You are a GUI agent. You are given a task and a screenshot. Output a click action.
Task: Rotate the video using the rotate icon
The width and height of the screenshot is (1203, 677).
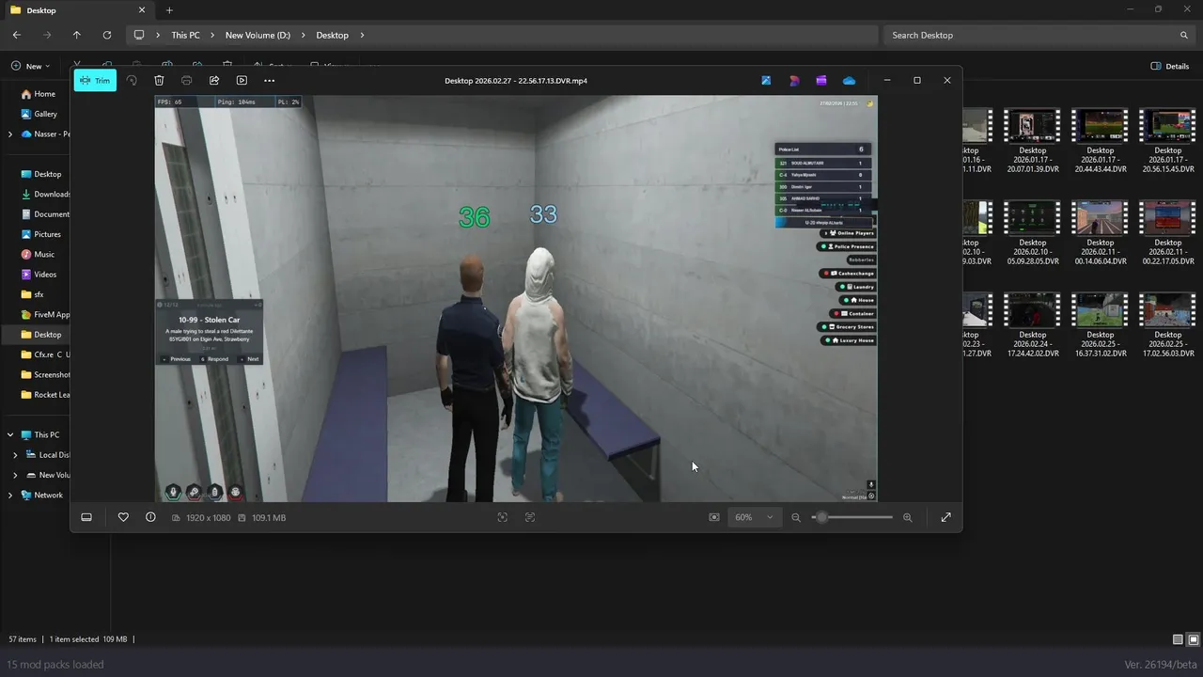coord(132,81)
